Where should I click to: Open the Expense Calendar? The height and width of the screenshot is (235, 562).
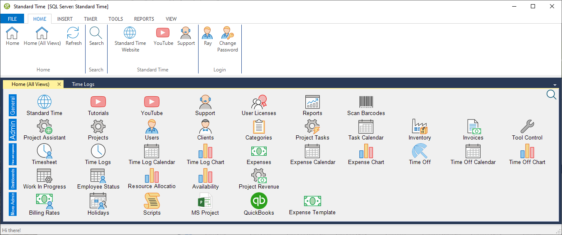(312, 154)
